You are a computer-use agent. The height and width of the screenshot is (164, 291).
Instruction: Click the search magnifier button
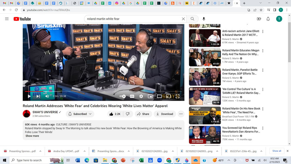[x=192, y=19]
